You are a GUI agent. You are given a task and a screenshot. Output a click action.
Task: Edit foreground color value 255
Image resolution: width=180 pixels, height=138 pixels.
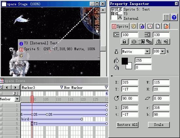point(143,60)
